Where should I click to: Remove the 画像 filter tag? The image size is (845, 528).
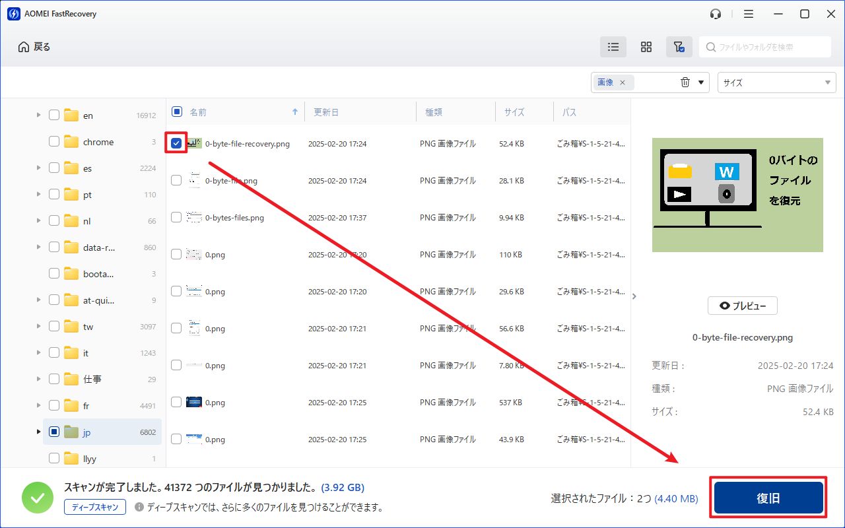[x=623, y=82]
